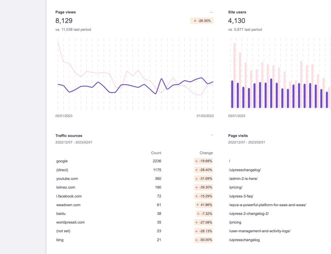Click the /user-management-and-activity-logs/ page path
331x254 pixels.
pos(260,231)
